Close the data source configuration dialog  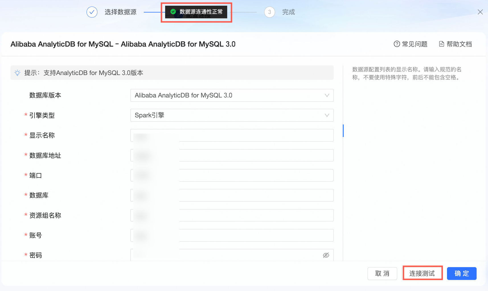point(480,12)
